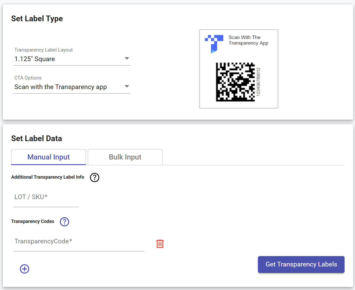
Task: Switch to the Manual Input tab
Action: tap(49, 157)
